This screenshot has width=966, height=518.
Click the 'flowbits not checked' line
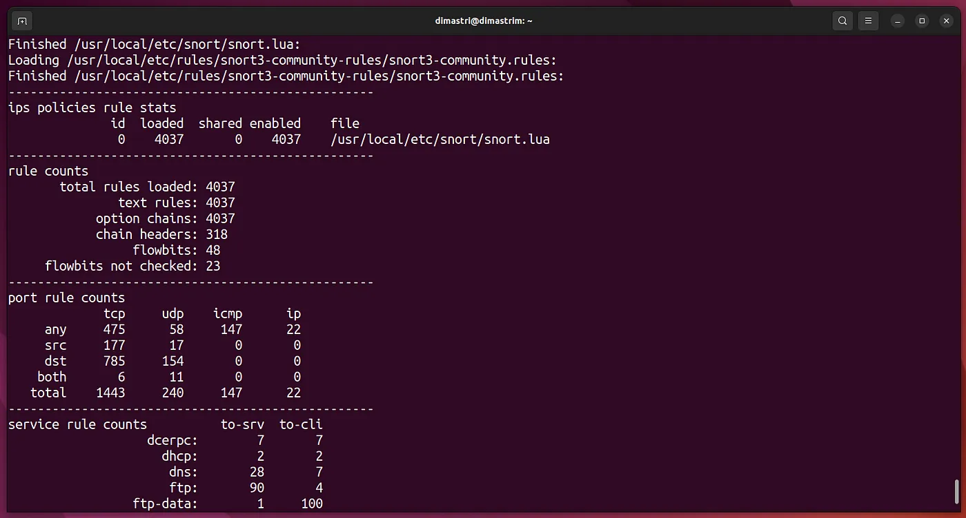pyautogui.click(x=132, y=266)
